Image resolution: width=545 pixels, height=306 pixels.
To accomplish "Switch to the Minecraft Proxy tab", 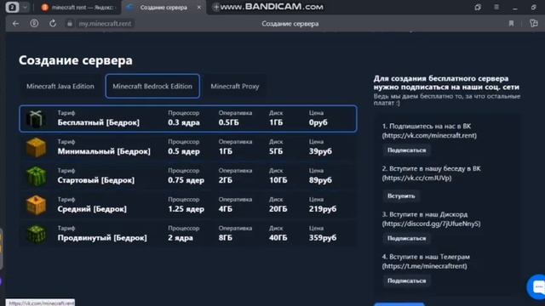I will 235,86.
